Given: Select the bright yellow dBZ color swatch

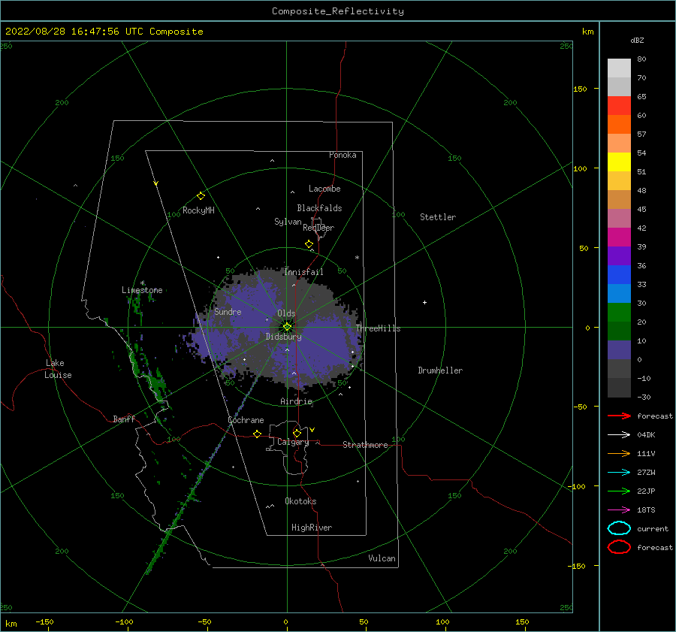Looking at the screenshot, I should pyautogui.click(x=619, y=162).
